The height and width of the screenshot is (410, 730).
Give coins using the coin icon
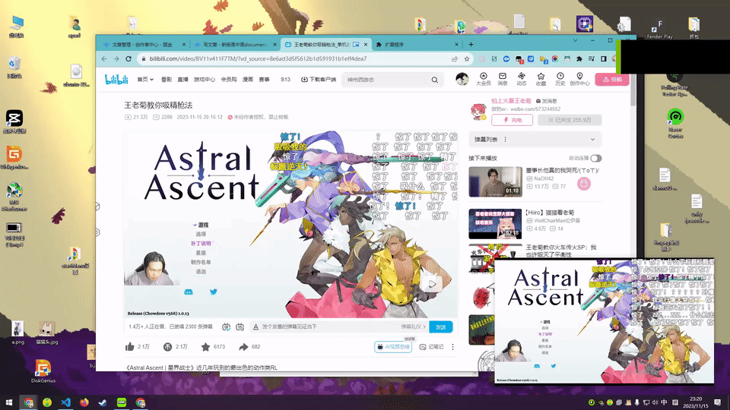(167, 347)
